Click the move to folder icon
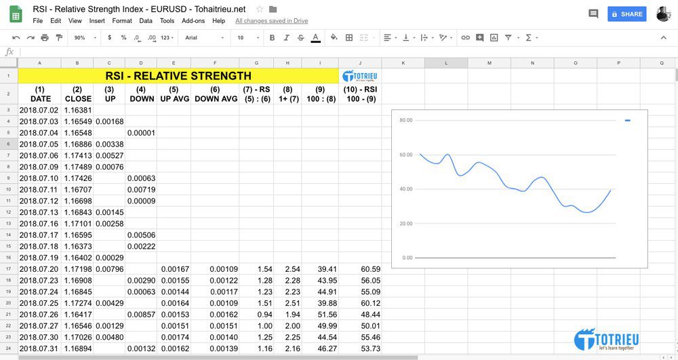This screenshot has height=360, width=678. (x=273, y=9)
